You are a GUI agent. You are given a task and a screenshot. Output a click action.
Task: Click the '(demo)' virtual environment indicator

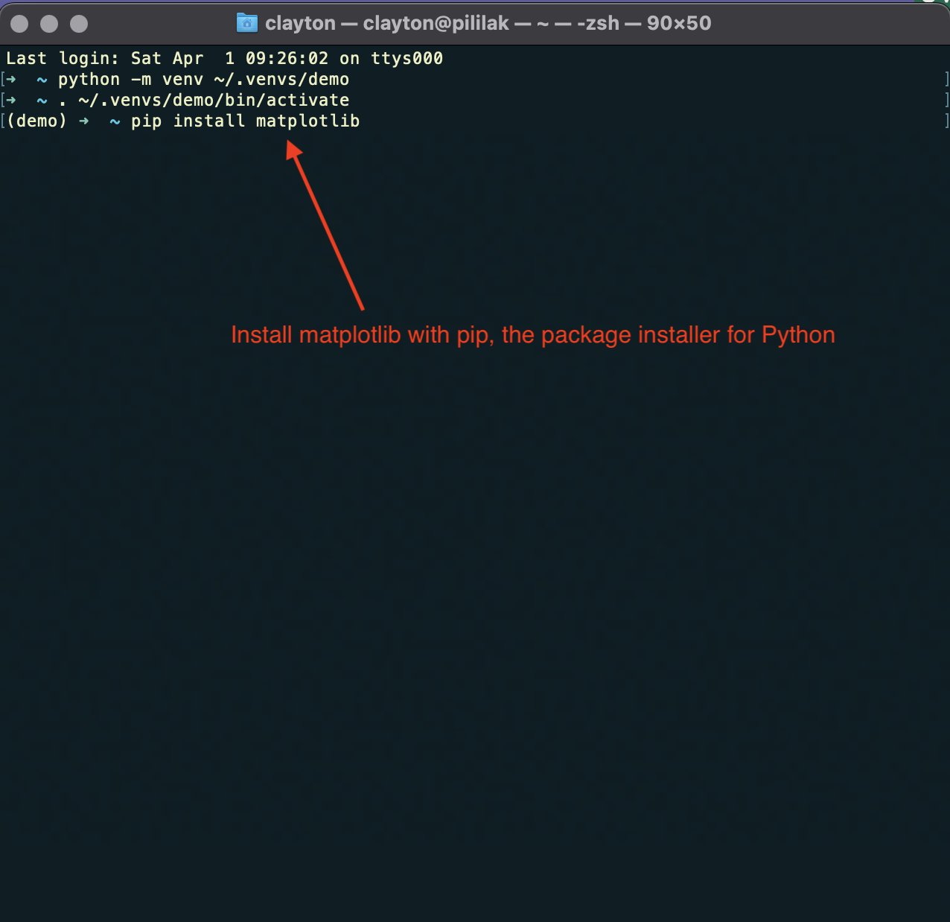pos(36,121)
